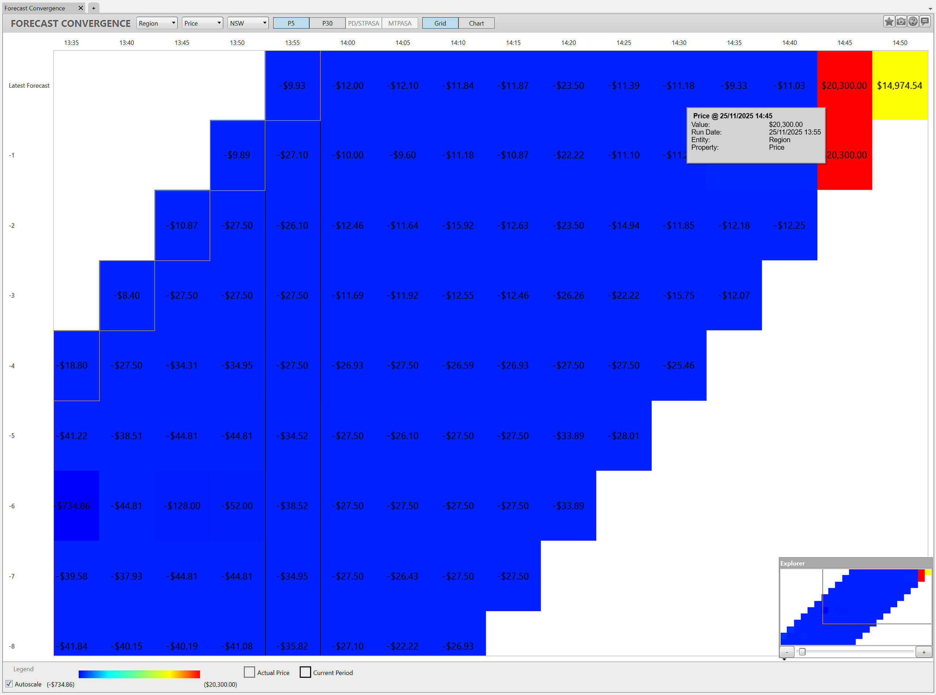The height and width of the screenshot is (695, 936).
Task: Select the Forecast Convergence window tab
Action: [x=35, y=8]
